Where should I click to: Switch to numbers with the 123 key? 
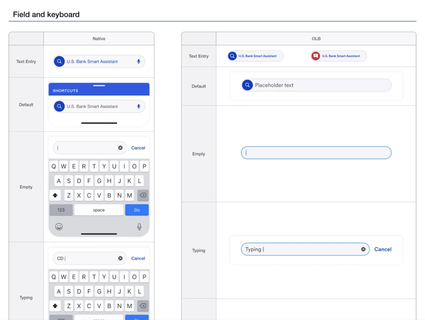tap(61, 210)
